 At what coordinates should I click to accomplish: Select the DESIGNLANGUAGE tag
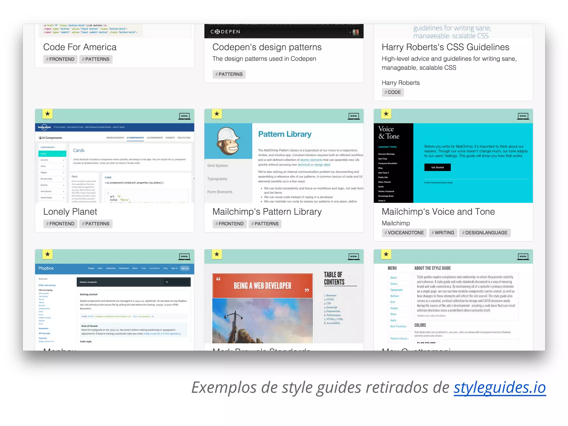pyautogui.click(x=485, y=233)
